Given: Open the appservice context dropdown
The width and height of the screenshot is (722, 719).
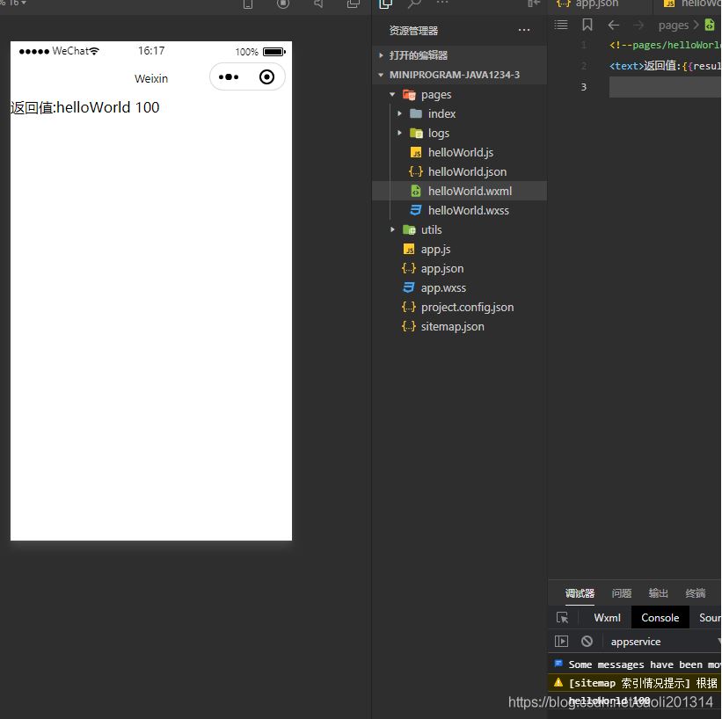Looking at the screenshot, I should (664, 641).
